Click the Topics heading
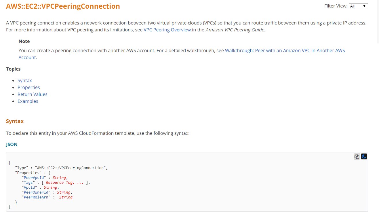Screen dimensions: 379x212 (x=13, y=69)
